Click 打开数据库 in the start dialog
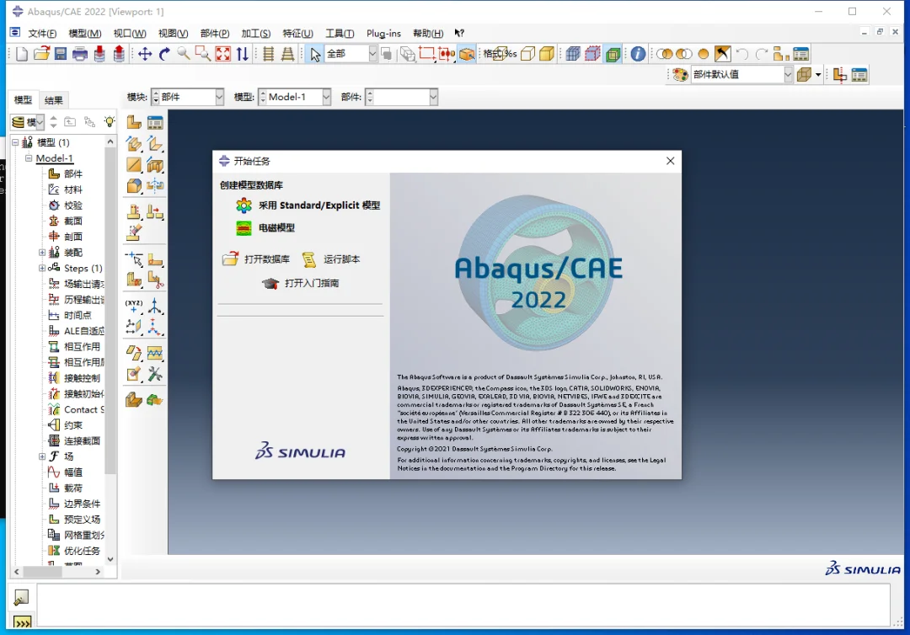910x635 pixels. pos(256,259)
